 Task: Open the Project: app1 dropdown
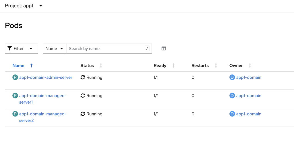24,6
